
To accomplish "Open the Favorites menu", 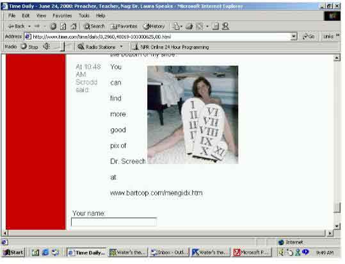I will pos(62,15).
